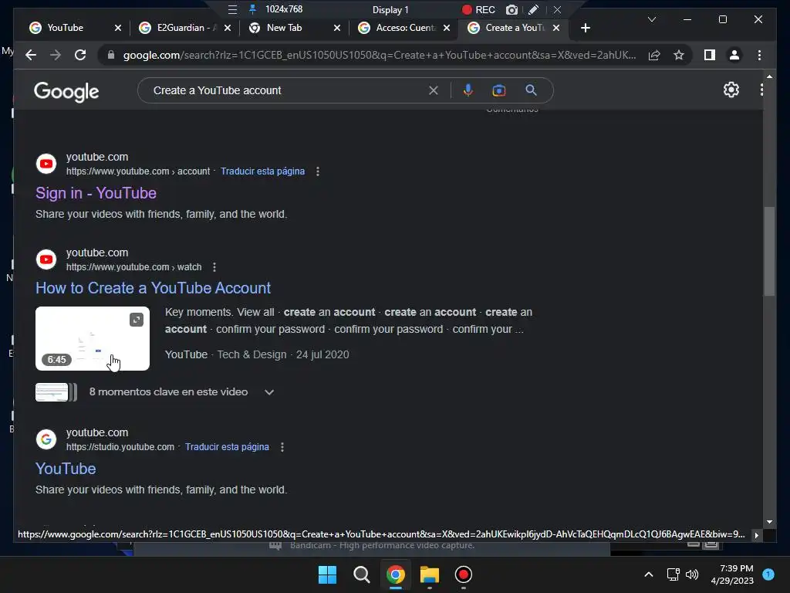This screenshot has width=790, height=593.
Task: Open Windows taskbar search
Action: [361, 574]
